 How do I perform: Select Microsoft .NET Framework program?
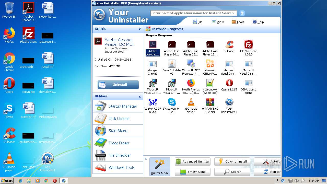(191, 67)
